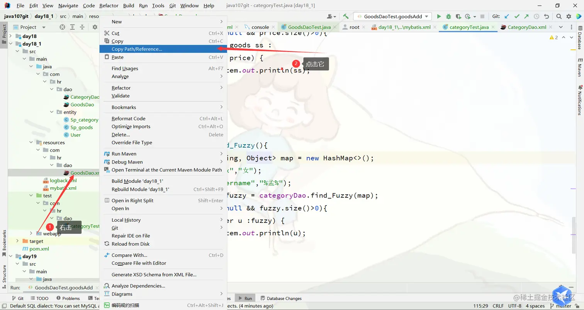Choose Analyze Dependencies... in context menu
584x310 pixels.
pos(163,286)
